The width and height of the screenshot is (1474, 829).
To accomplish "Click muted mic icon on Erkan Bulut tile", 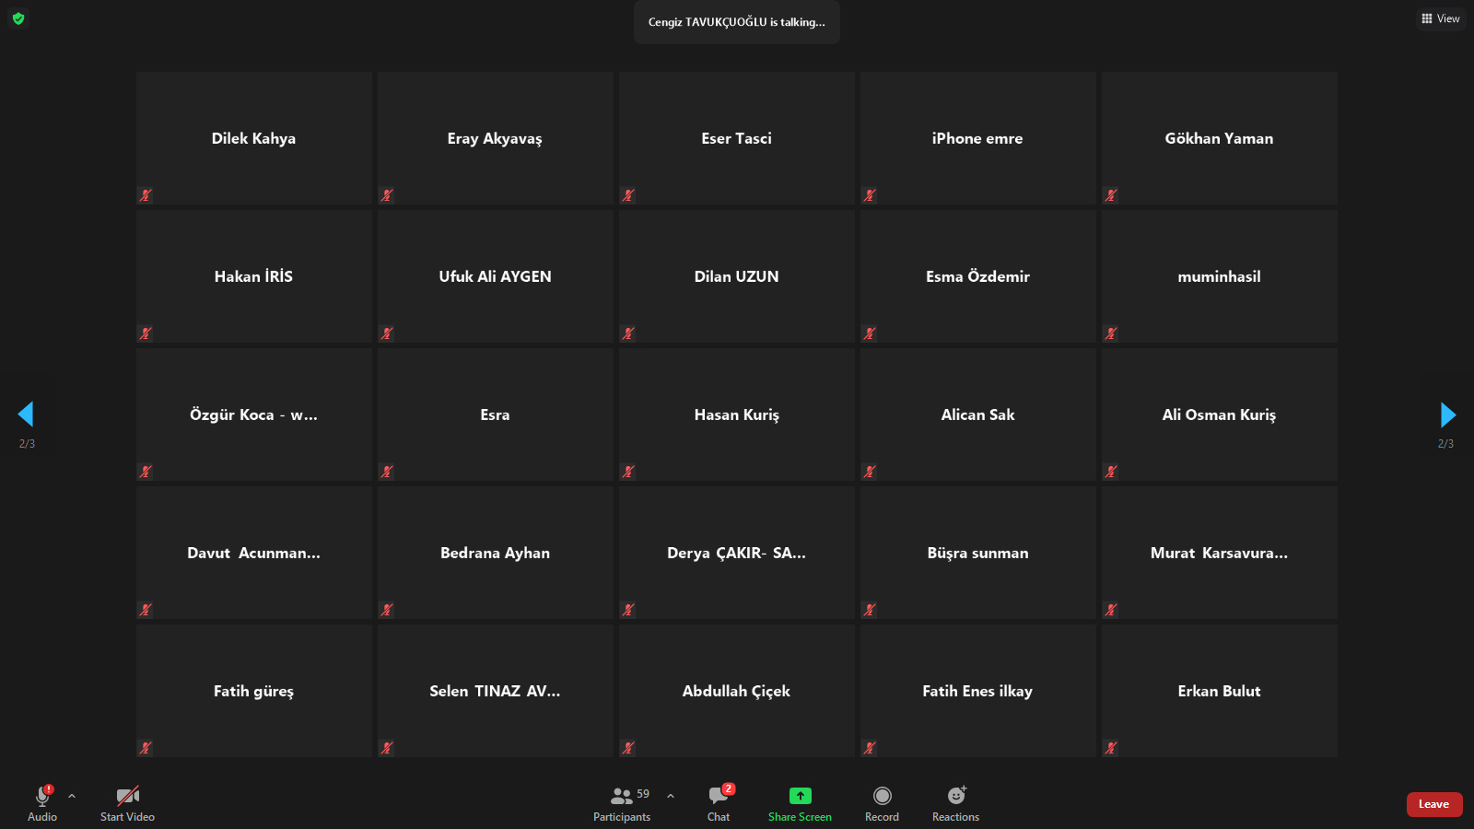I will click(1111, 748).
